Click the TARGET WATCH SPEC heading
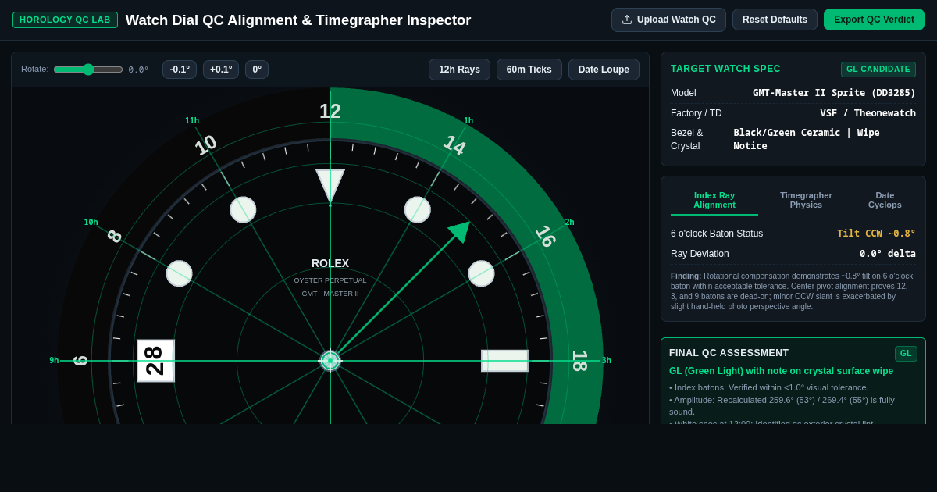Screen dimensions: 937x492 (x=725, y=69)
